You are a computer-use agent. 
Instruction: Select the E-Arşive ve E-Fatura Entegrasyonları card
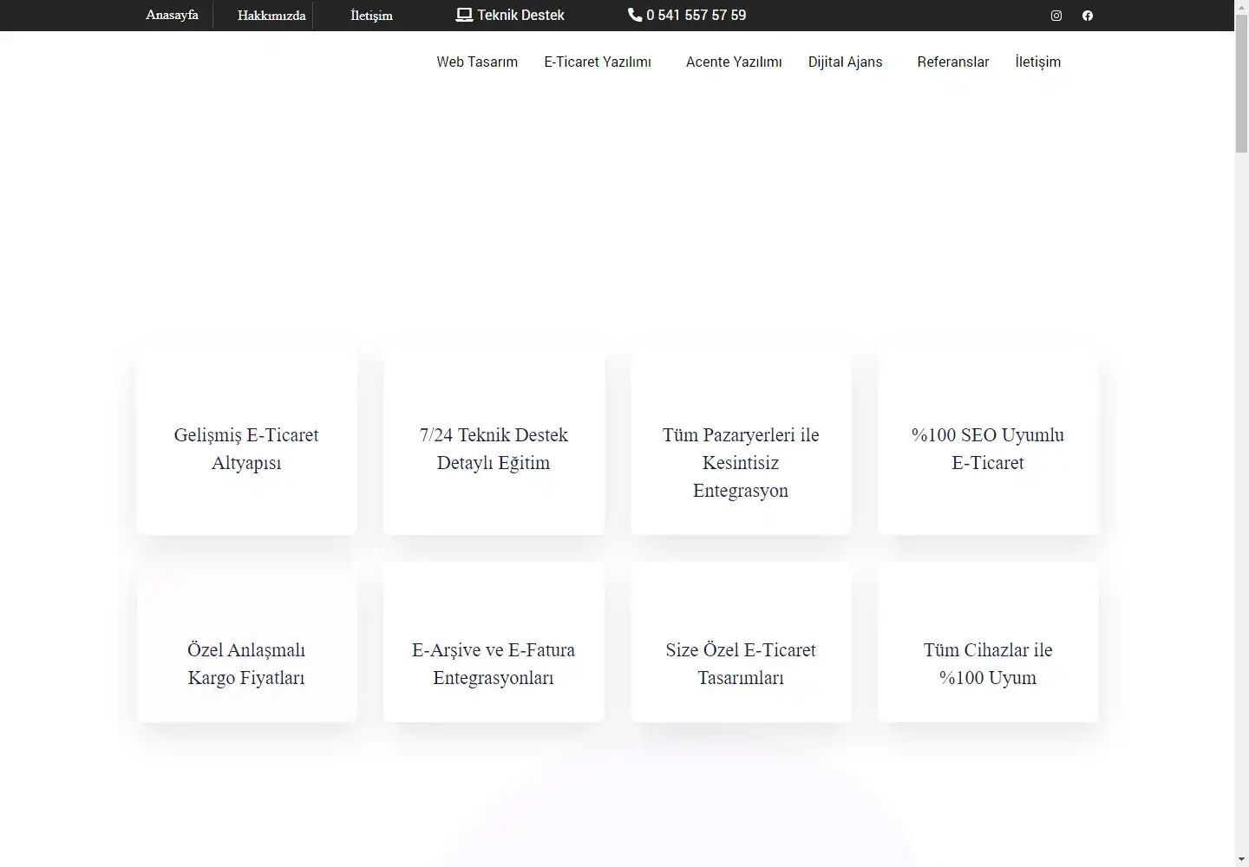click(494, 642)
